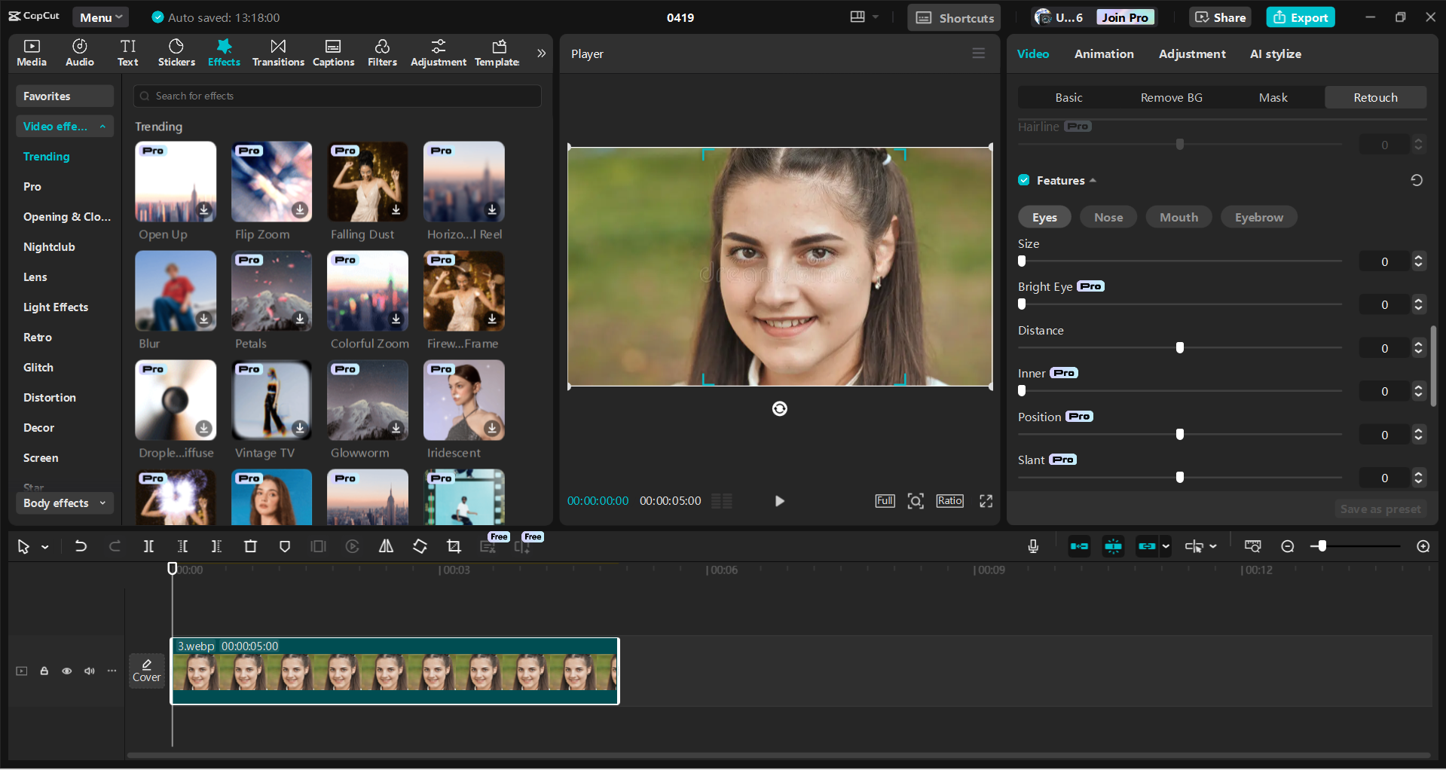The image size is (1446, 770).
Task: Open the Remove BG tab
Action: [1171, 97]
